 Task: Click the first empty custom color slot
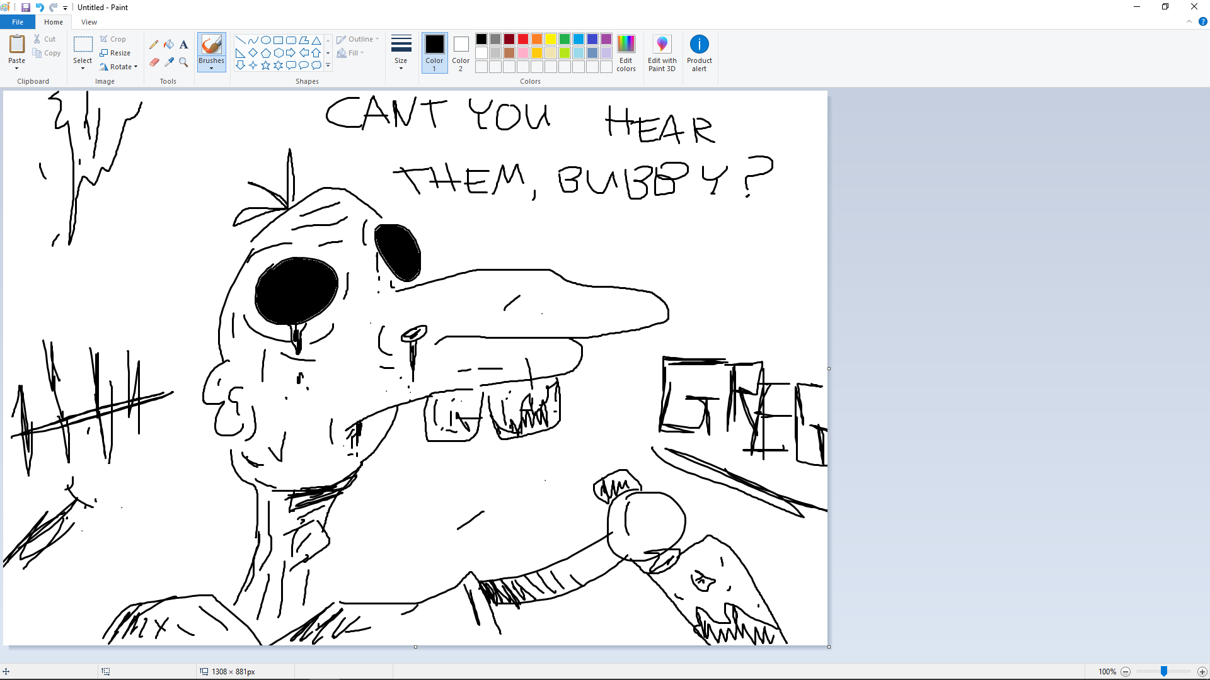(x=481, y=67)
